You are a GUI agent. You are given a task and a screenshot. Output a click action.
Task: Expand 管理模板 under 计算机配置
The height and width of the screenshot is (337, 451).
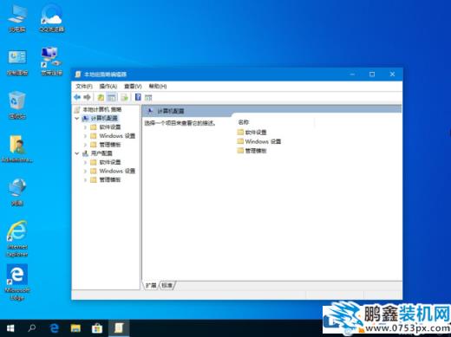85,145
